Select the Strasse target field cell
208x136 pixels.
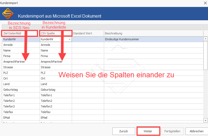coord(21,67)
